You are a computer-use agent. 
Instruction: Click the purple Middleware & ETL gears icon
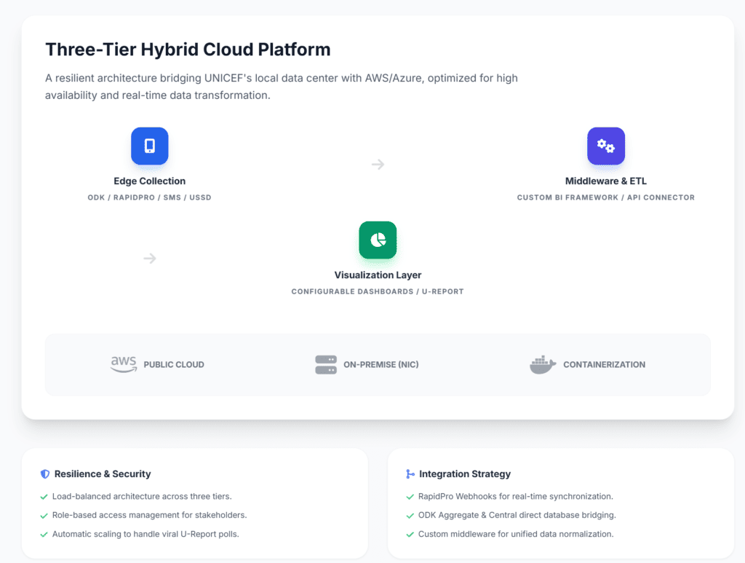tap(605, 146)
